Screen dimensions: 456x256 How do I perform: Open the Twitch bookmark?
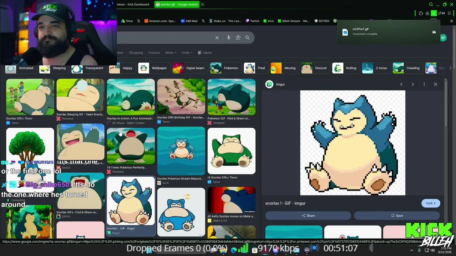(253, 21)
